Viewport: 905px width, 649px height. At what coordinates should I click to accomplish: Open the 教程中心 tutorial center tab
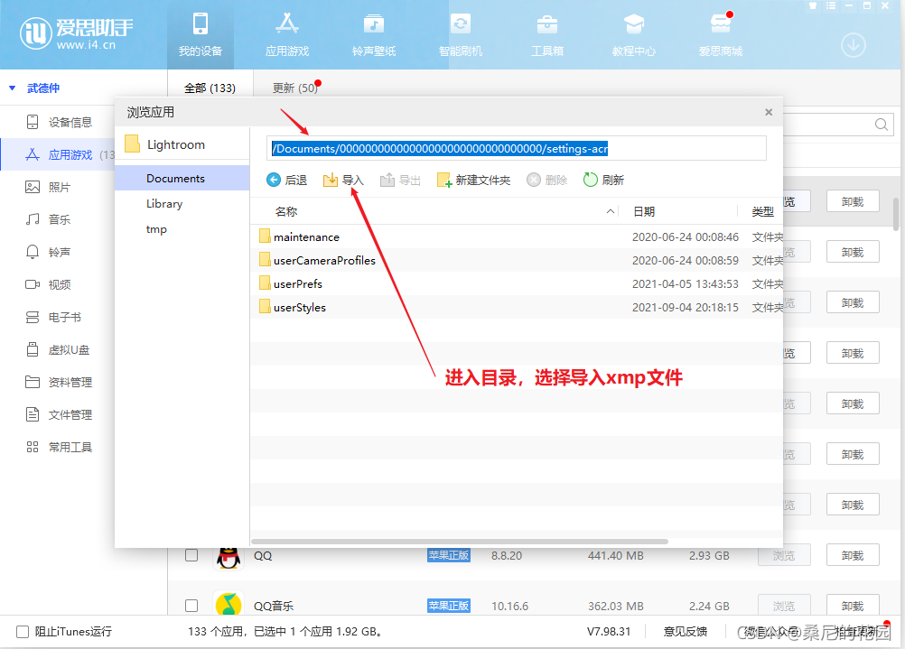[633, 35]
